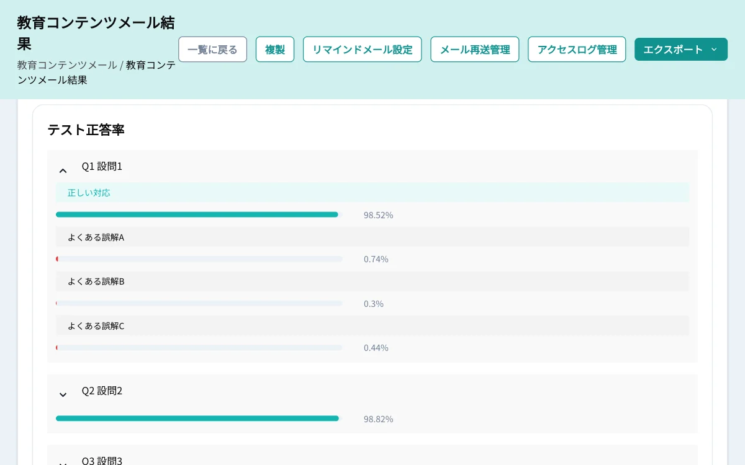The width and height of the screenshot is (745, 465).
Task: Click the 教育コンテンツメール breadcrumb link
Action: coord(67,65)
